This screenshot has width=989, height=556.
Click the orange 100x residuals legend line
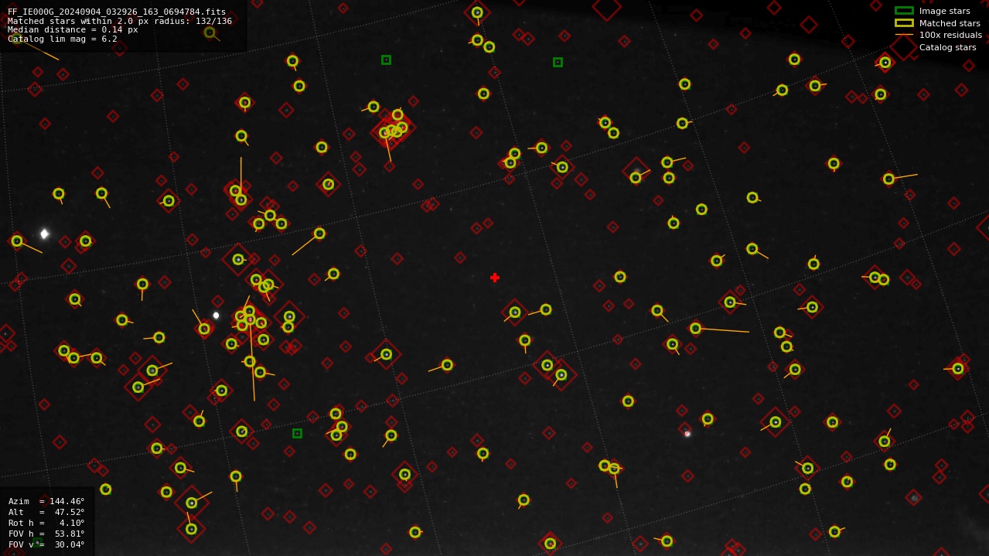coord(904,35)
